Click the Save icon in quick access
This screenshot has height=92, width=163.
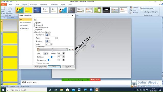[x=4, y=1]
